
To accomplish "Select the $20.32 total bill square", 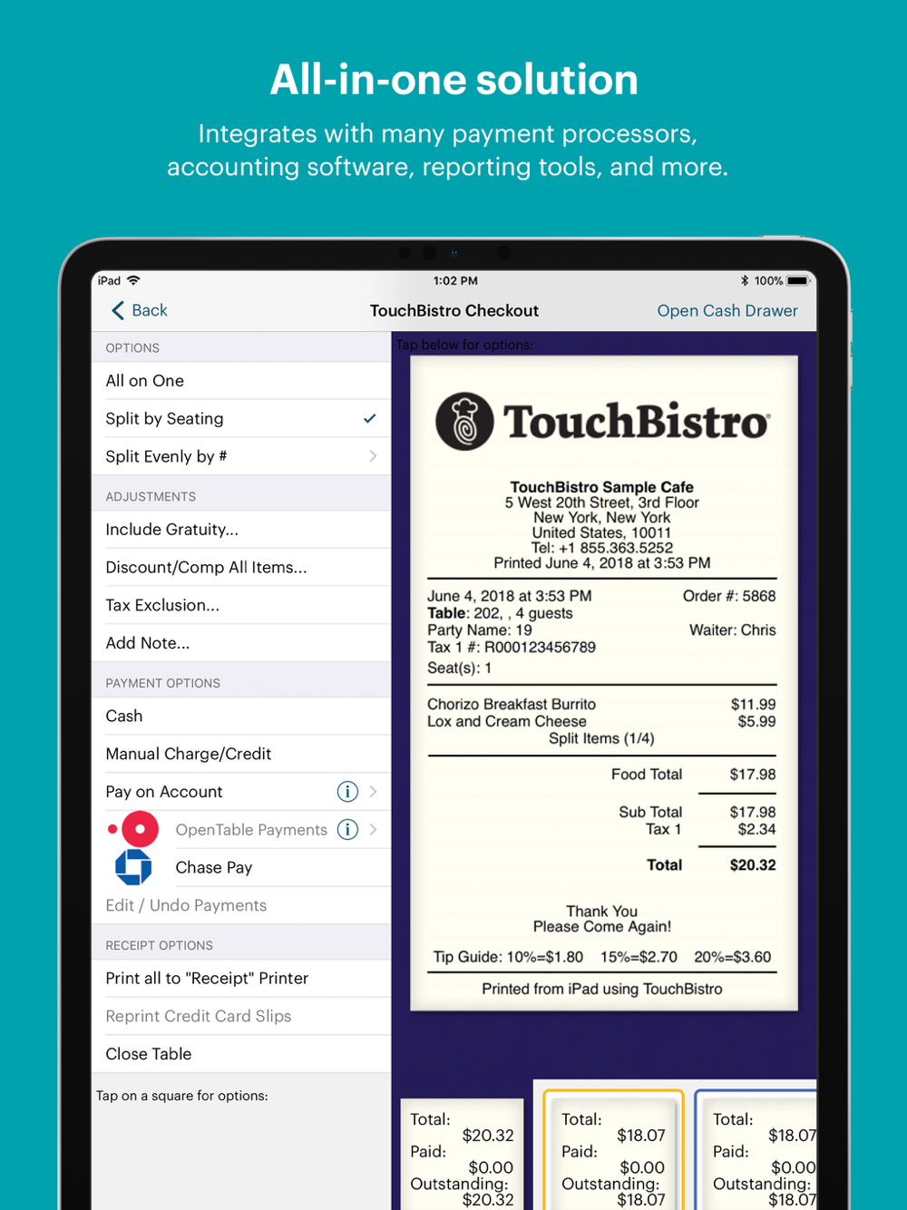I will [462, 1155].
